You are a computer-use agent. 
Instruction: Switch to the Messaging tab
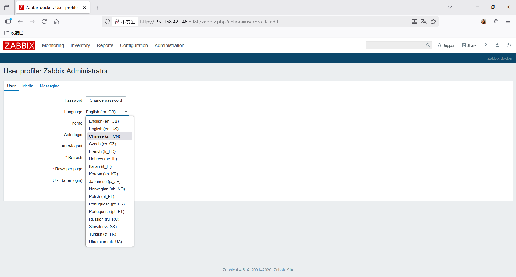tap(50, 86)
